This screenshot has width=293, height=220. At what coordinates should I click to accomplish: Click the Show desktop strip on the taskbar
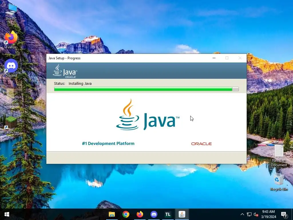pyautogui.click(x=292, y=214)
